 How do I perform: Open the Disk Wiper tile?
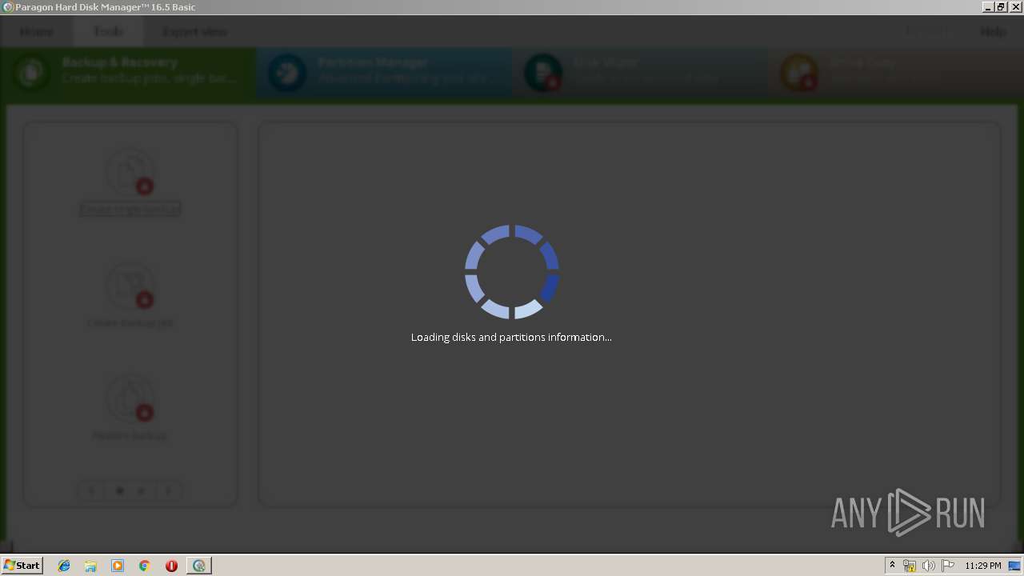tap(640, 72)
